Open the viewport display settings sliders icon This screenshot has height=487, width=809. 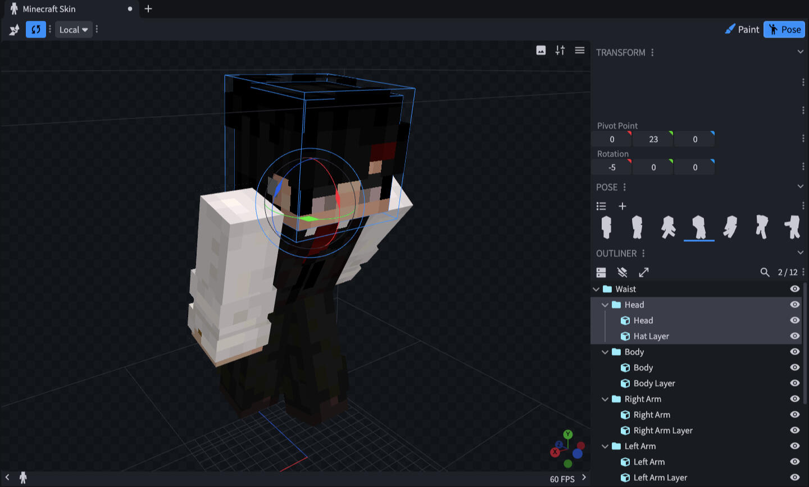coord(560,50)
